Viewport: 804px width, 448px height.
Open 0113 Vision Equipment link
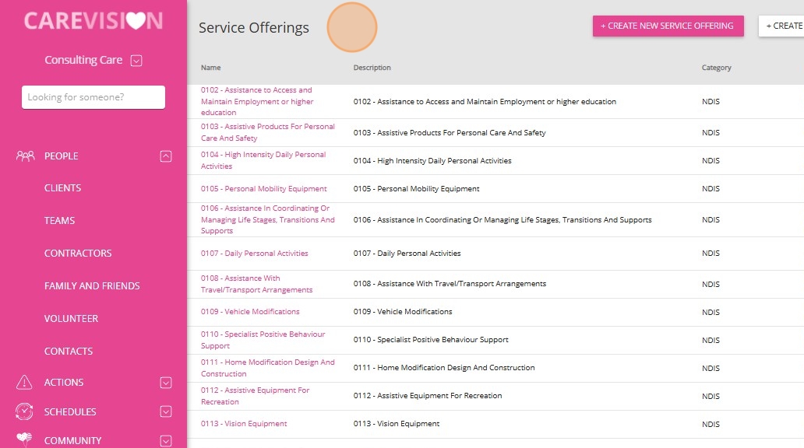coord(244,424)
